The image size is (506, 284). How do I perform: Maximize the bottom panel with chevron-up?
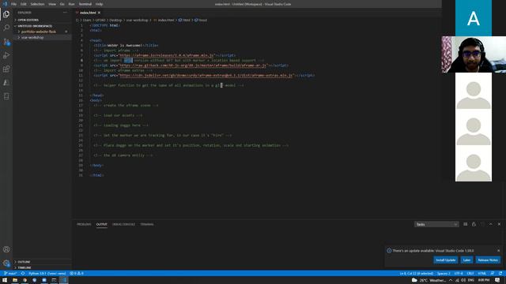490,224
